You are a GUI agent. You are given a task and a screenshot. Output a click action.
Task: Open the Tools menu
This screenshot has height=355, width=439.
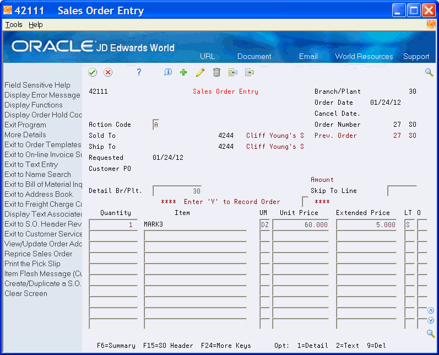pyautogui.click(x=14, y=25)
